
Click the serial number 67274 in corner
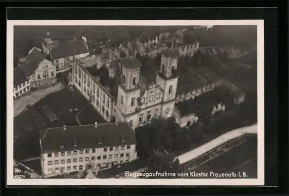tap(19, 177)
